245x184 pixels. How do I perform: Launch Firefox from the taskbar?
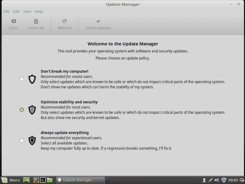(x=36, y=180)
